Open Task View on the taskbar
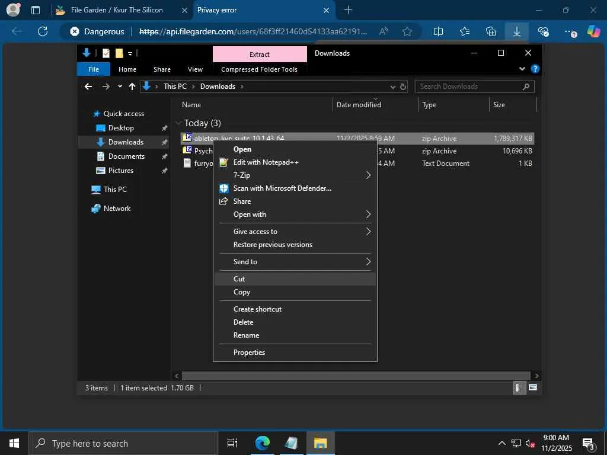 pyautogui.click(x=232, y=443)
